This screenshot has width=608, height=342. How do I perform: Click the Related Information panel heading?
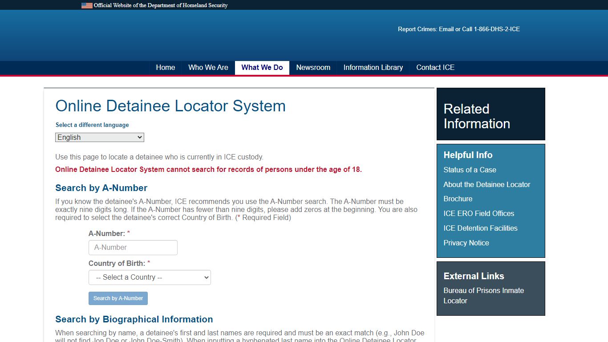pyautogui.click(x=477, y=116)
